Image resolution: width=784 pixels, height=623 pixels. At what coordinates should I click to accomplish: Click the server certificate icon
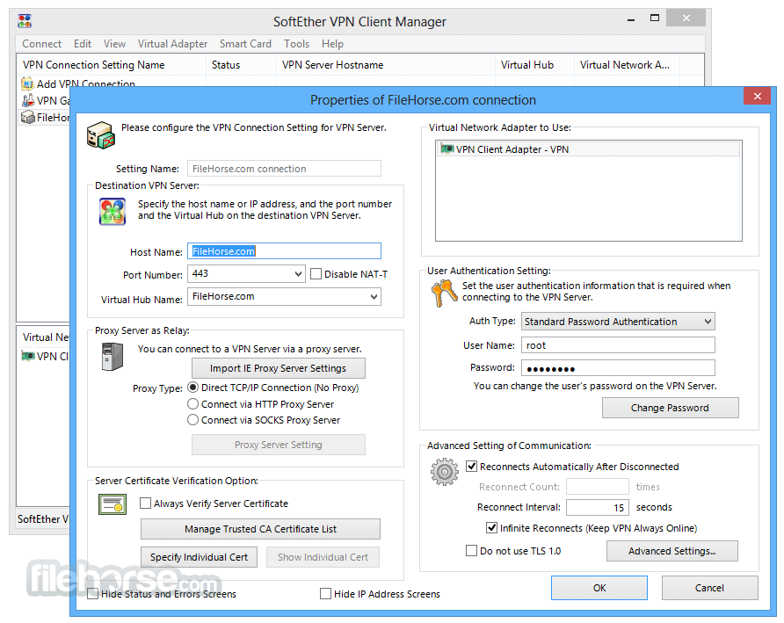(x=113, y=504)
